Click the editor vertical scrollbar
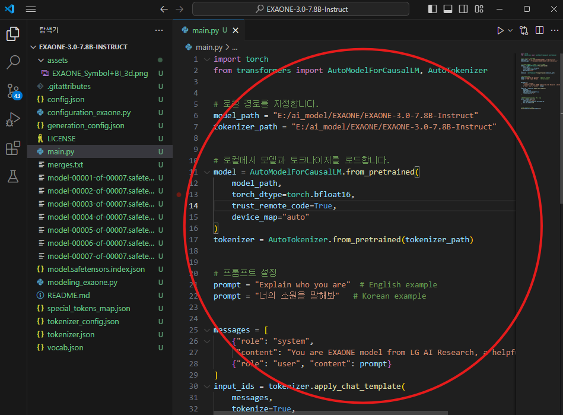 [x=561, y=128]
